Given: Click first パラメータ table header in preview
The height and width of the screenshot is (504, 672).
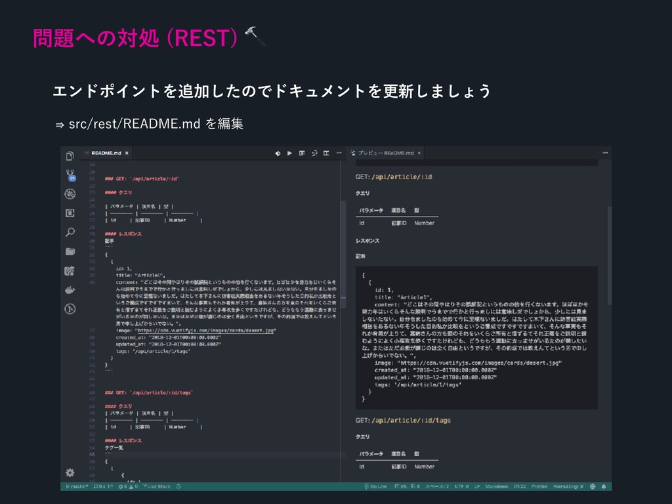Looking at the screenshot, I should [x=371, y=210].
